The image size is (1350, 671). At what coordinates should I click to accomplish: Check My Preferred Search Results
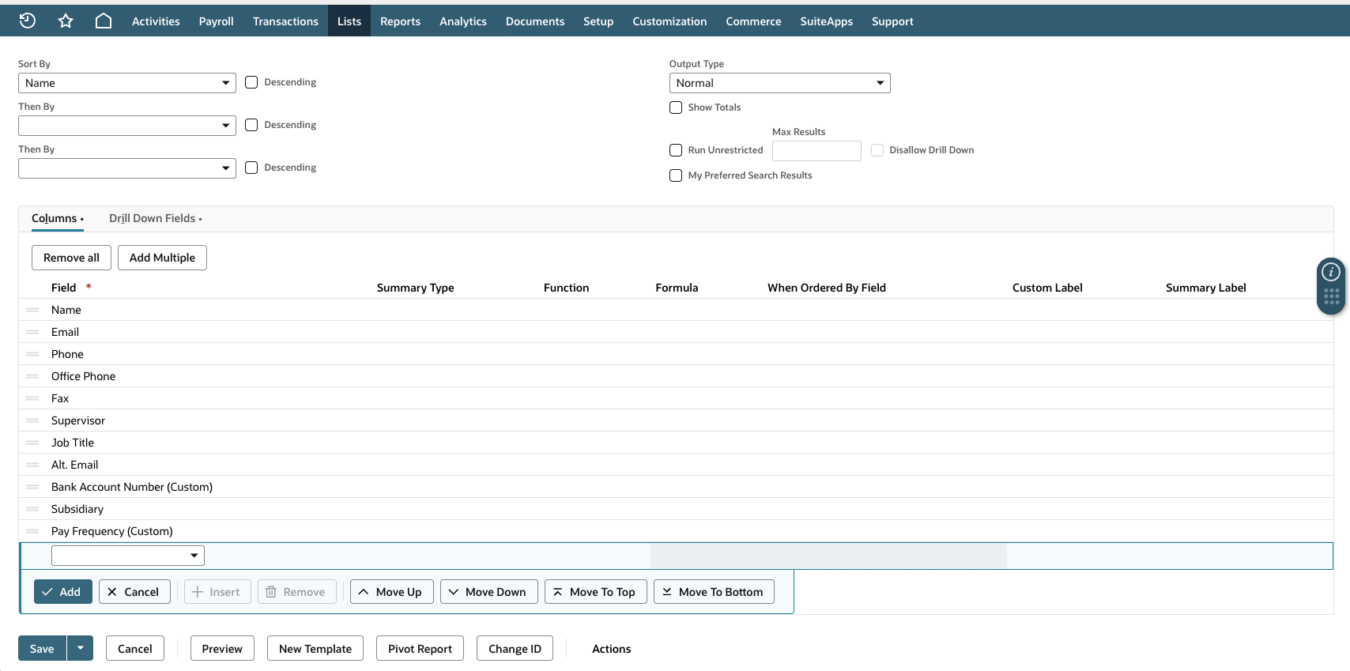tap(676, 175)
